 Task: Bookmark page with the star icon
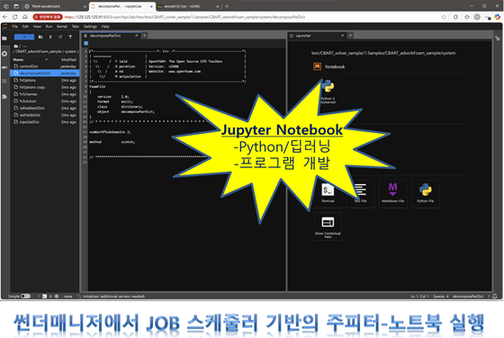444,17
